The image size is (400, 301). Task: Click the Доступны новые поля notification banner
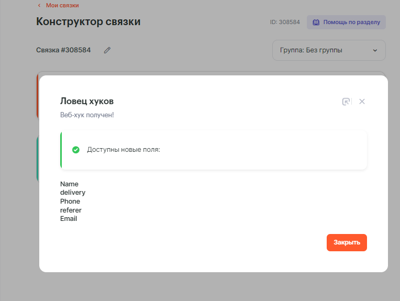click(x=214, y=150)
